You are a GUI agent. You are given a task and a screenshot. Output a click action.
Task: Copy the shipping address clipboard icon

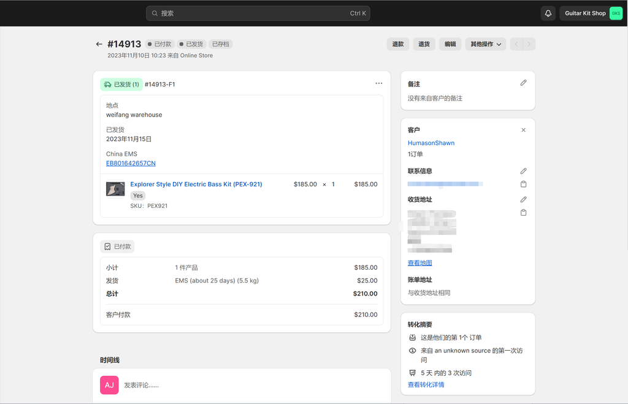(x=523, y=213)
